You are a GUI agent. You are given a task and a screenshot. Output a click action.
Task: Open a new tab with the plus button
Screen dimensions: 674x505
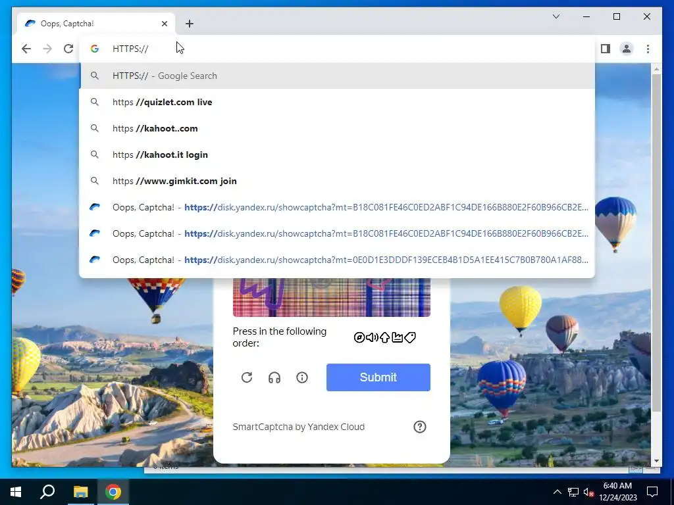click(190, 24)
